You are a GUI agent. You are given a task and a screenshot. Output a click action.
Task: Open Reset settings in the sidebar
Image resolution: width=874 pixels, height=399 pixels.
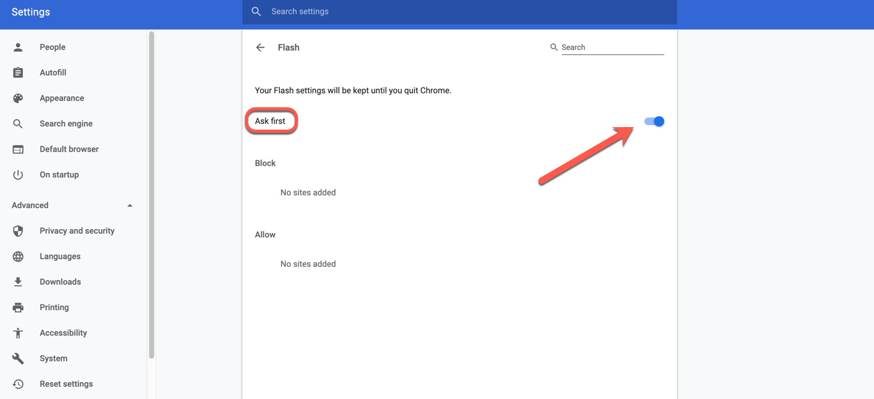(66, 384)
